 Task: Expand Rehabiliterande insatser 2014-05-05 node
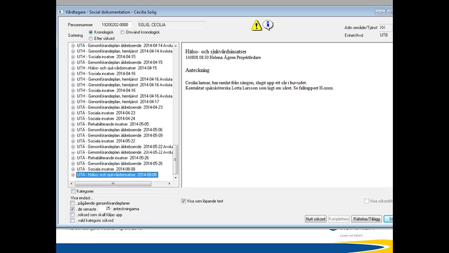point(73,124)
